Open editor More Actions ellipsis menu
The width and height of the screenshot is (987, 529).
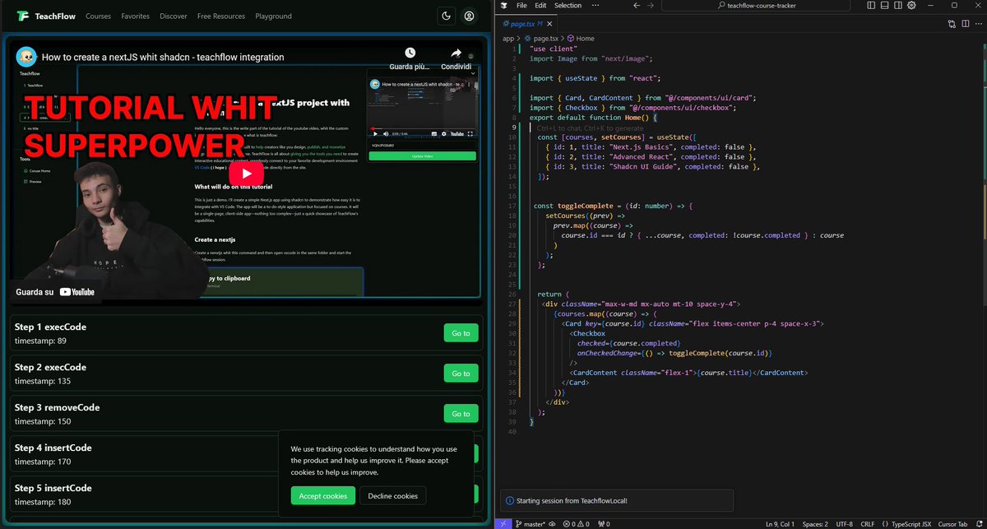[978, 24]
